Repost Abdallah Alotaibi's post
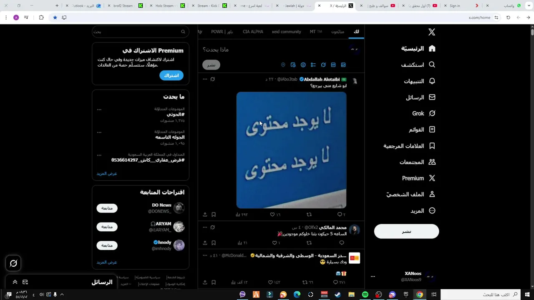The width and height of the screenshot is (534, 300). 309,215
